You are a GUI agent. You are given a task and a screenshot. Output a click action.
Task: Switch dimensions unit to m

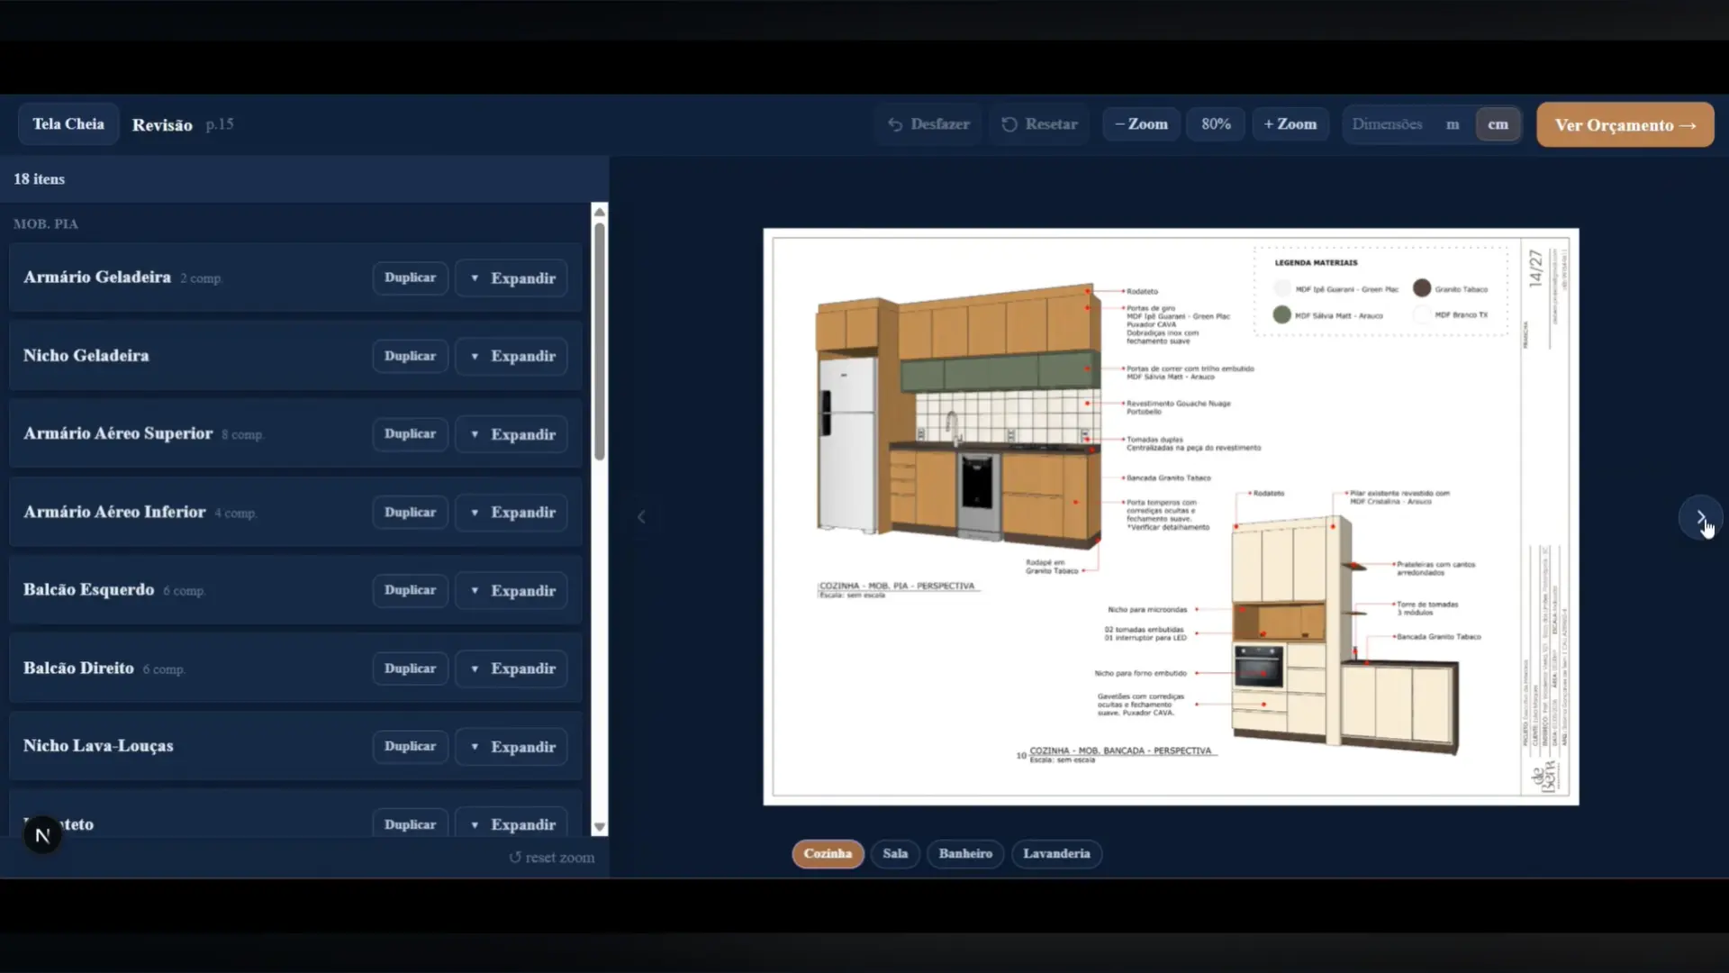tap(1453, 124)
